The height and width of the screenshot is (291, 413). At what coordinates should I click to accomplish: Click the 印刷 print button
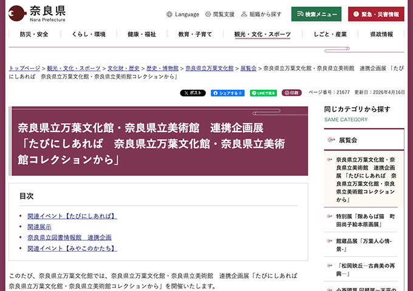[292, 93]
